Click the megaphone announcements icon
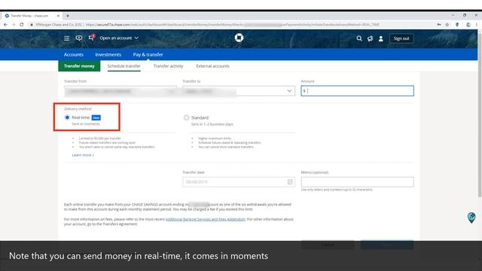482x271 pixels. [370, 38]
